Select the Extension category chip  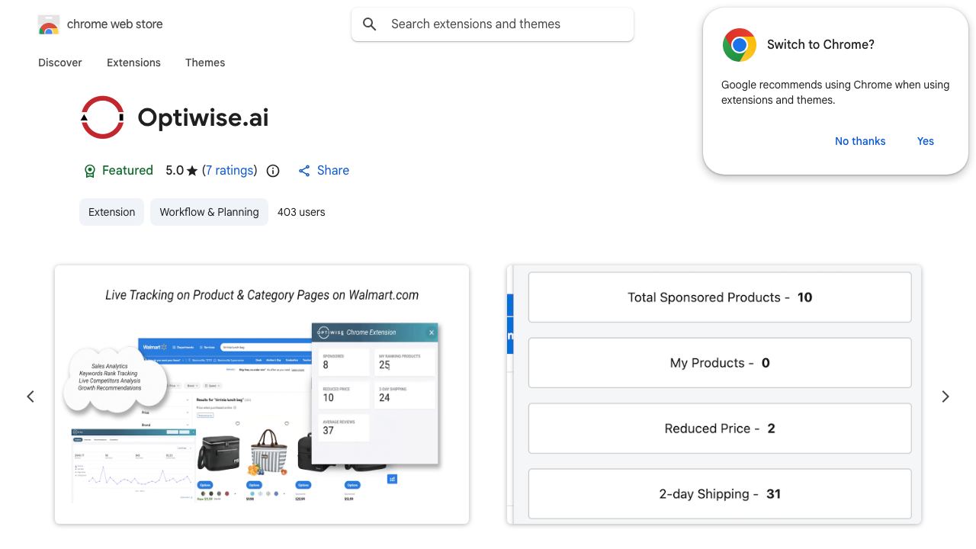click(111, 212)
